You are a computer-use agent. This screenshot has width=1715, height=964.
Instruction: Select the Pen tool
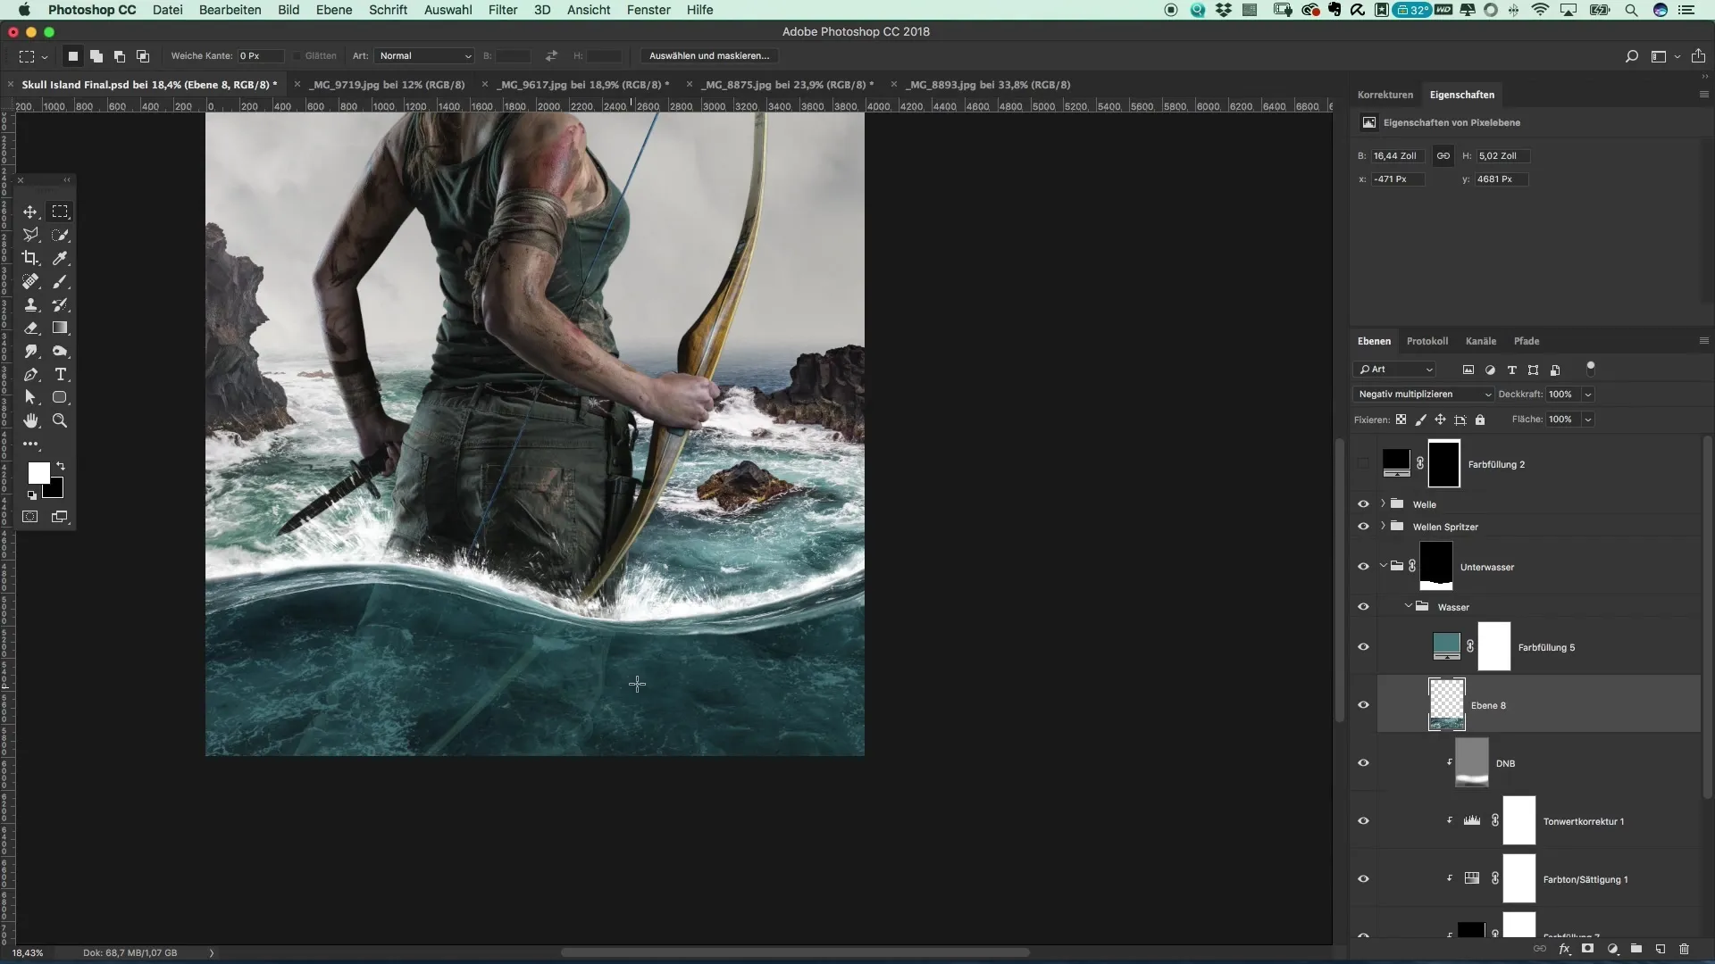point(30,374)
